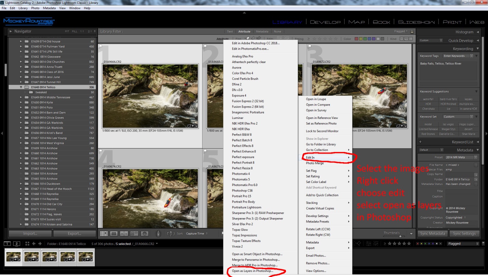Filter by green color label swatch
This screenshot has width=488, height=277.
365,39
